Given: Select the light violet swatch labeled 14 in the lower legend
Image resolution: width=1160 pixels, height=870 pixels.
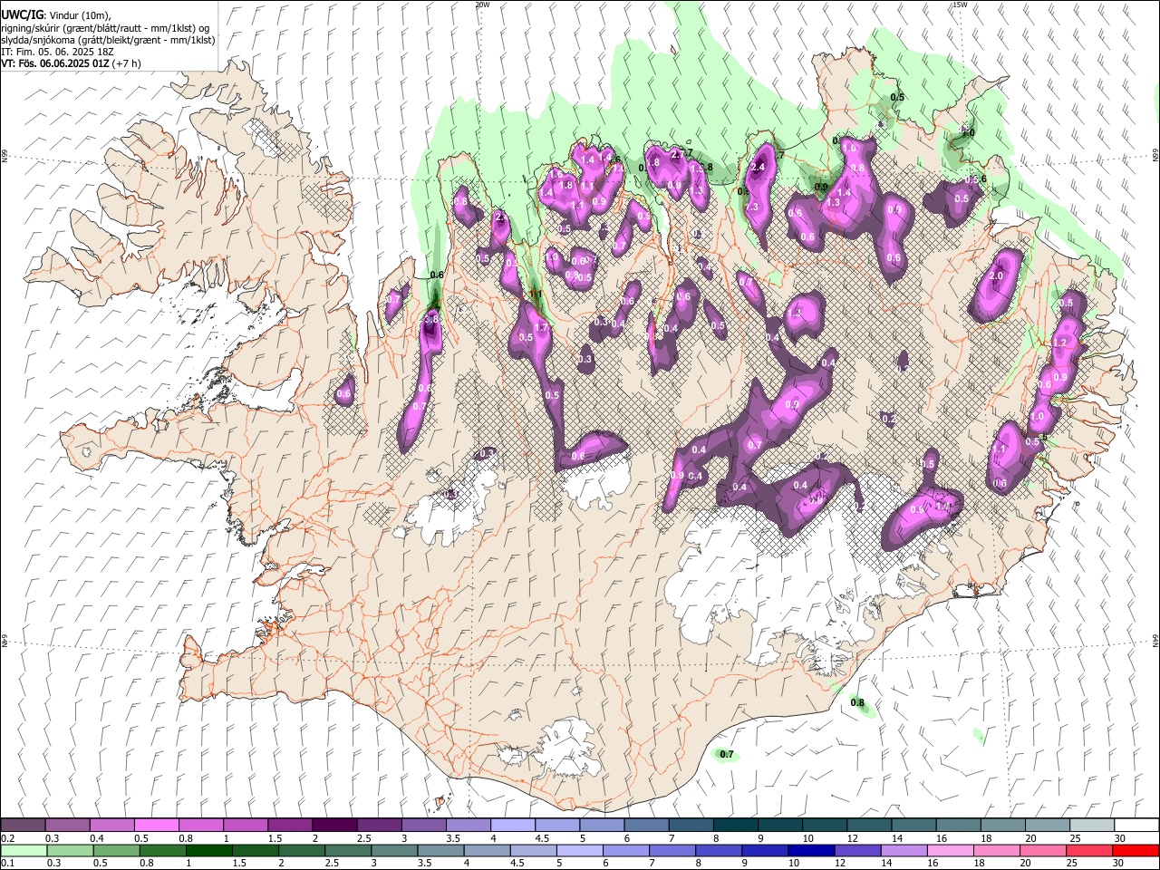Looking at the screenshot, I should (x=903, y=850).
